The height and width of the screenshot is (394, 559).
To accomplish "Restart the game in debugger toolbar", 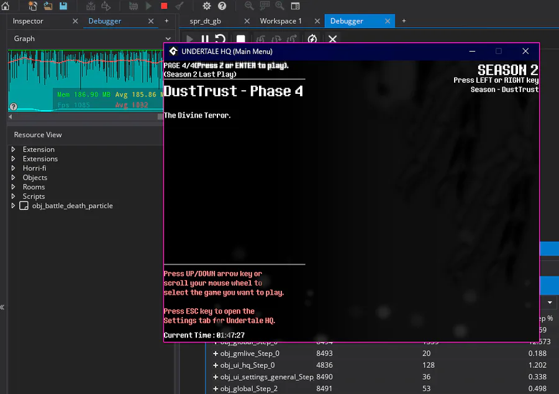I will click(220, 39).
